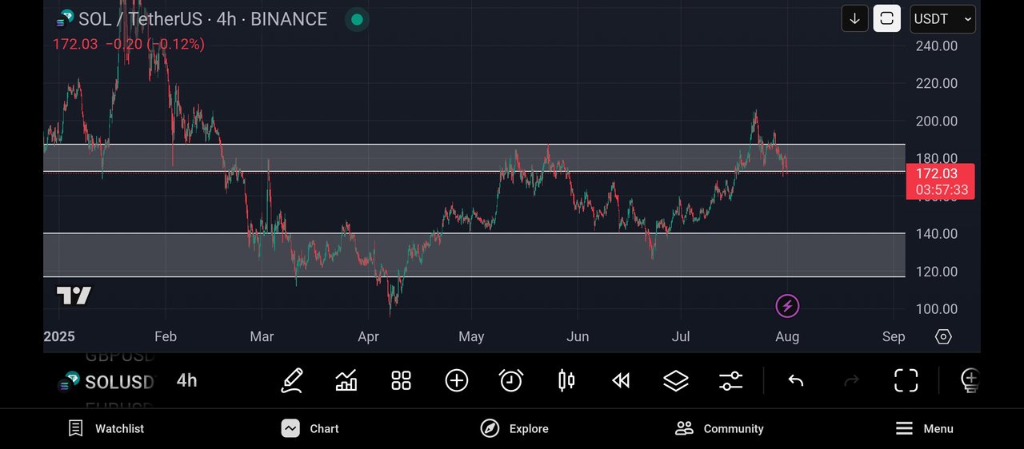
Task: Select the lower gray support zone rectangle
Action: (474, 255)
